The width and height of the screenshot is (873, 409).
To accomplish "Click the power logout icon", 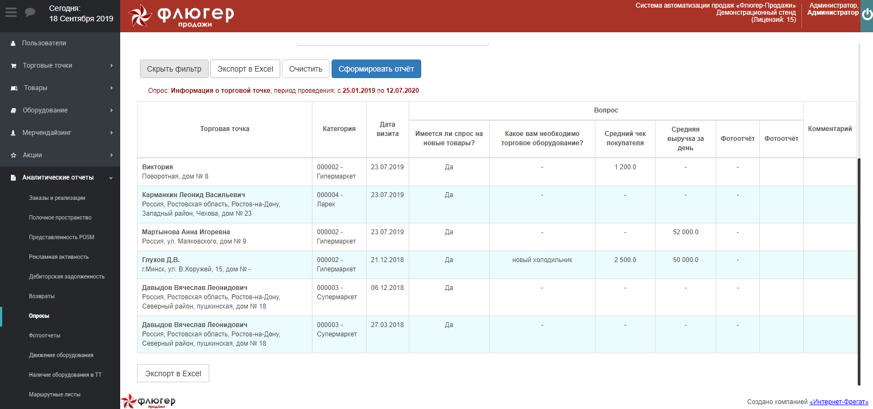I will pos(867,15).
